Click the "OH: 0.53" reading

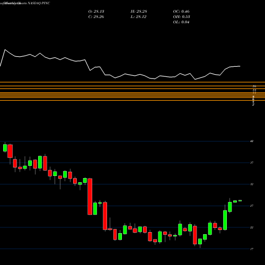tap(181, 17)
